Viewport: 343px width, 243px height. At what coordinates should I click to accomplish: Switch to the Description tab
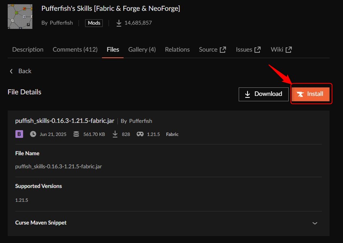coord(28,49)
